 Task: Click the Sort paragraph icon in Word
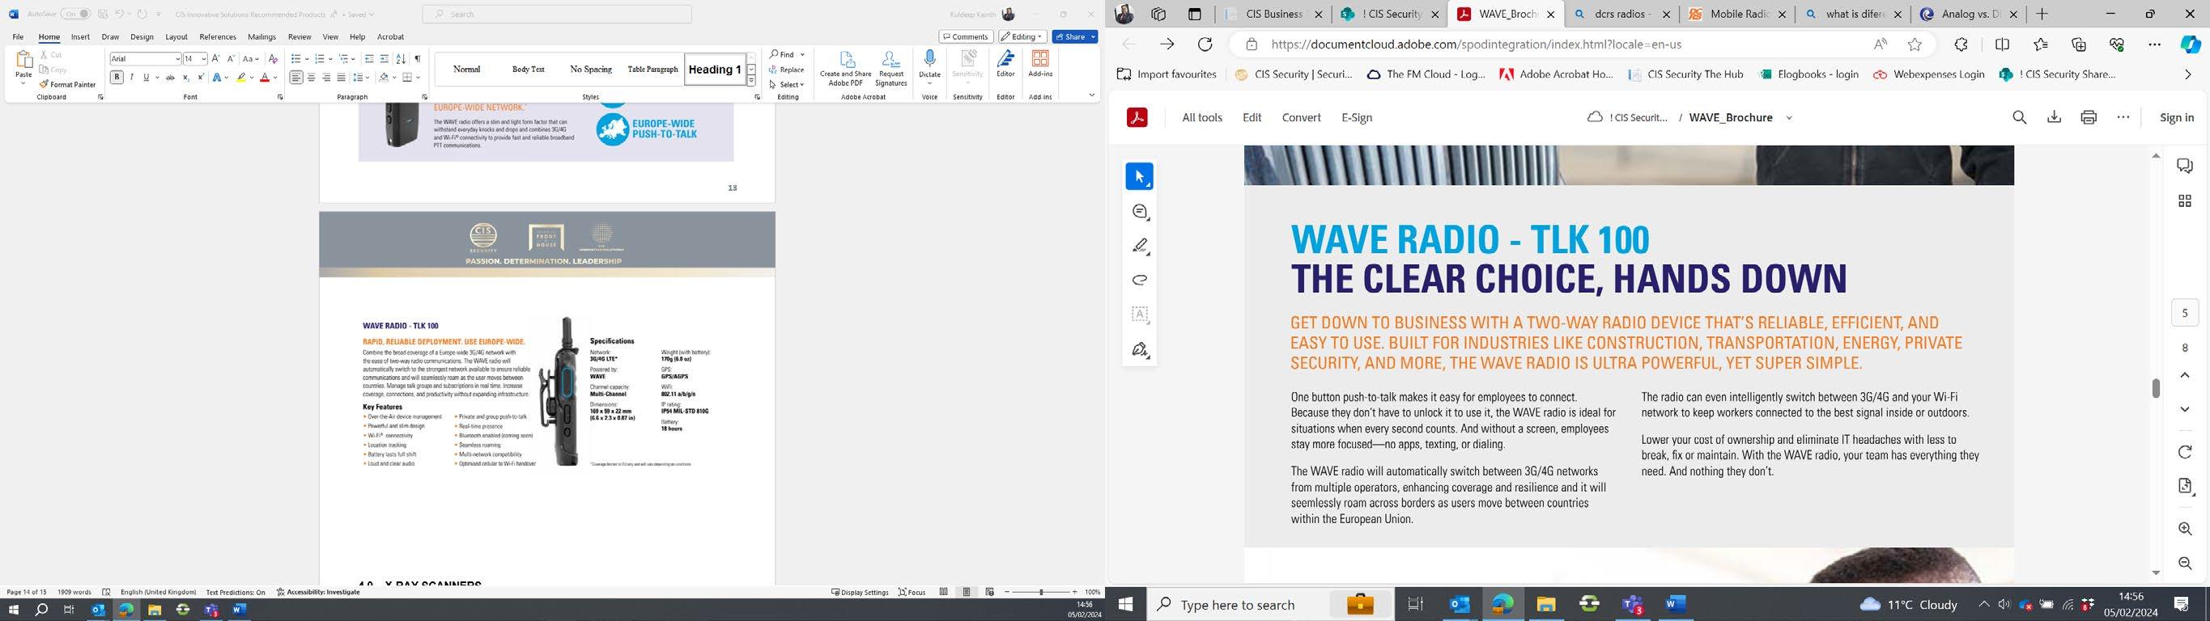click(x=401, y=58)
